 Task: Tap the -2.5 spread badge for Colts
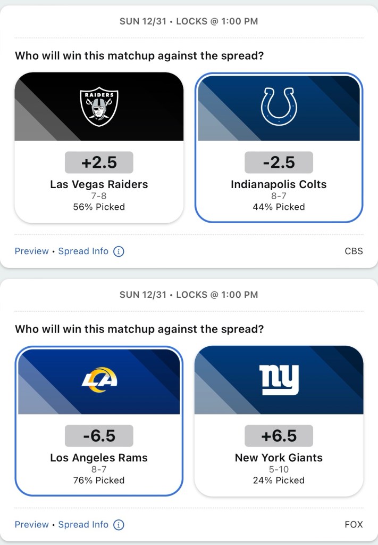coord(279,162)
